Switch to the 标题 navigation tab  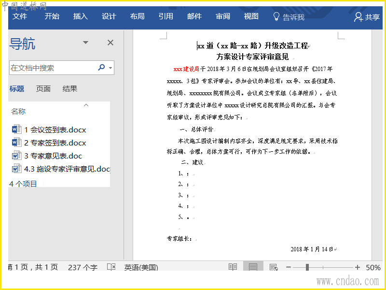[17, 88]
